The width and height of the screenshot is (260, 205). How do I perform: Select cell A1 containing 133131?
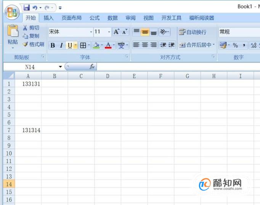[28, 84]
